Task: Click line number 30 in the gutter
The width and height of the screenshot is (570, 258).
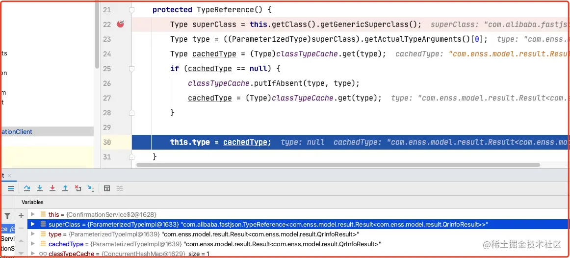Action: (106, 142)
